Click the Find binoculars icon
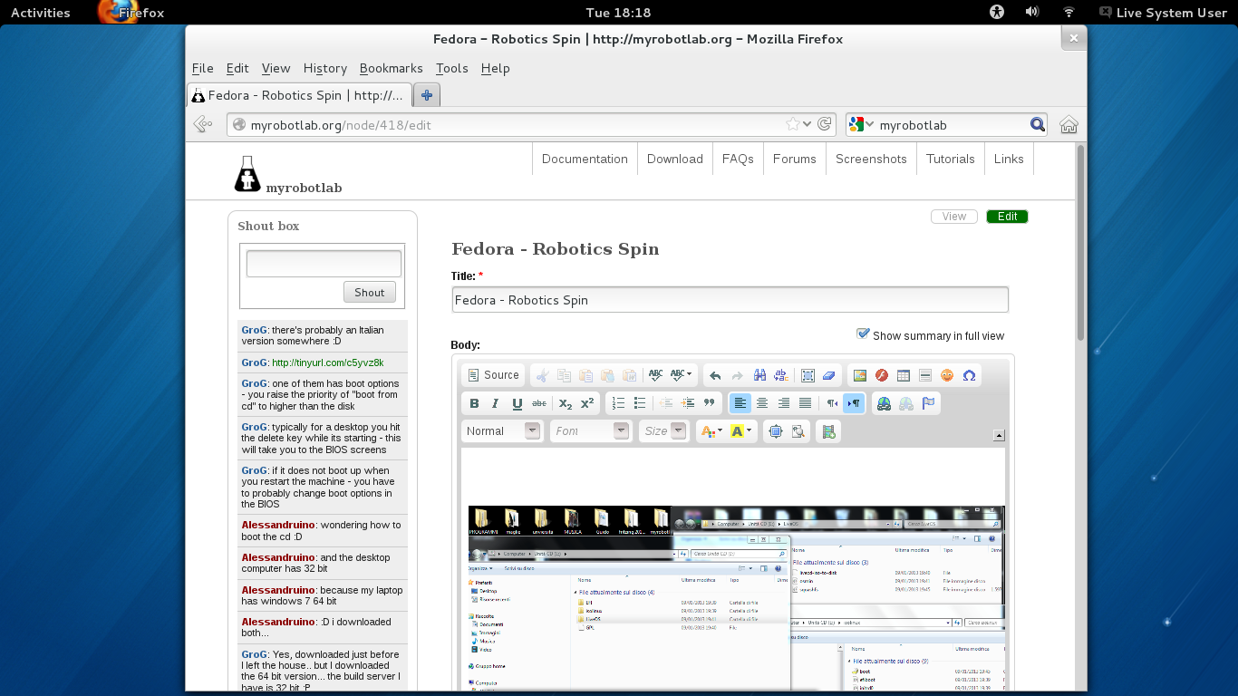This screenshot has height=696, width=1238. pos(759,375)
